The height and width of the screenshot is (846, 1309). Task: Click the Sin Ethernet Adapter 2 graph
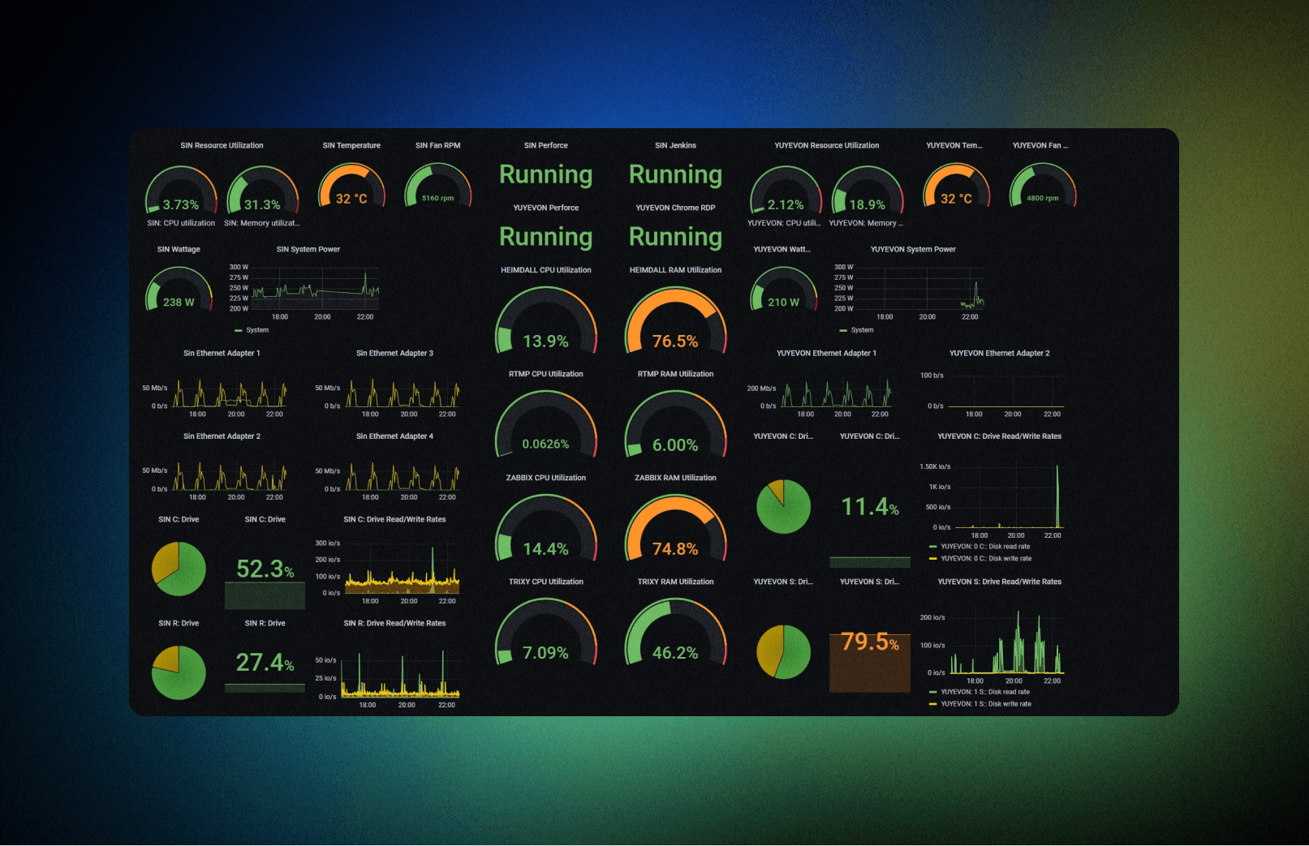230,476
